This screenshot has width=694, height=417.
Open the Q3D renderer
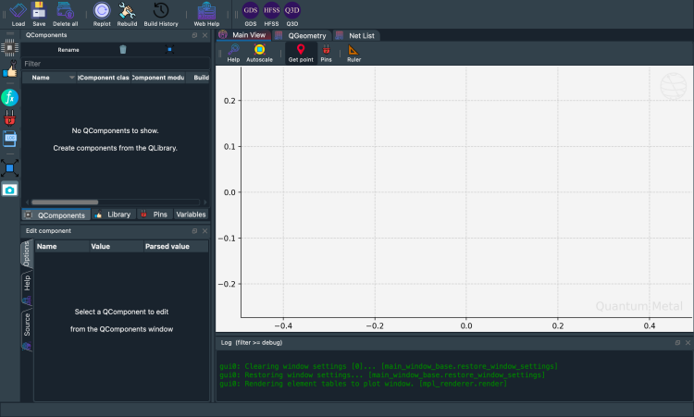292,14
